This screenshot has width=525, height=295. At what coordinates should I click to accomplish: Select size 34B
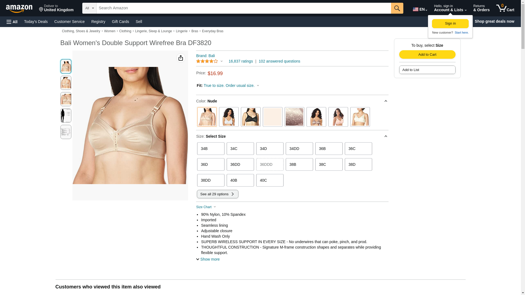[211, 149]
